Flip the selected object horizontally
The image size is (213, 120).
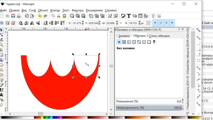click(x=32, y=23)
